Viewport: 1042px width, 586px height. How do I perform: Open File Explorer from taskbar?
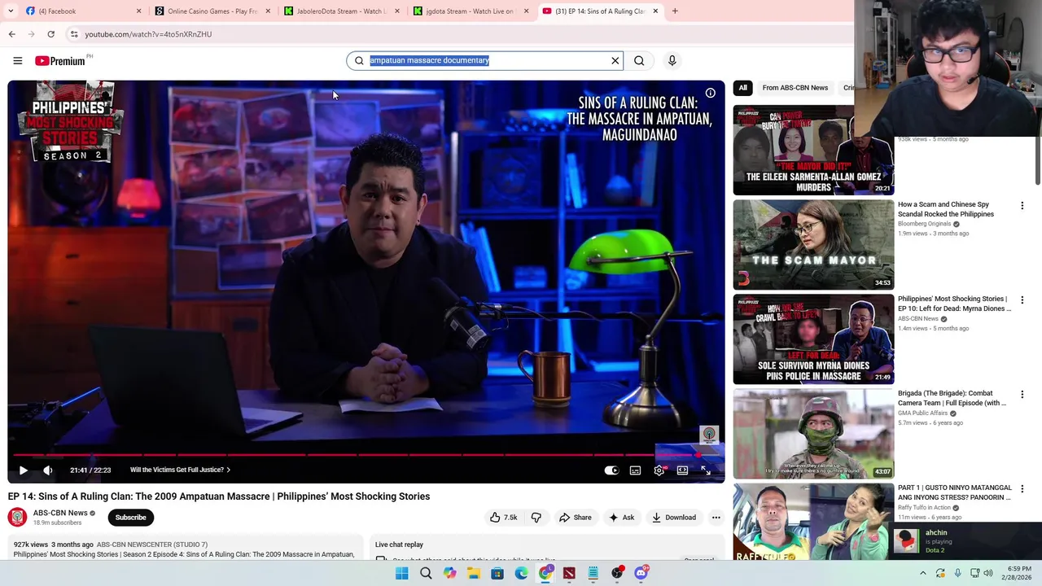click(x=473, y=573)
